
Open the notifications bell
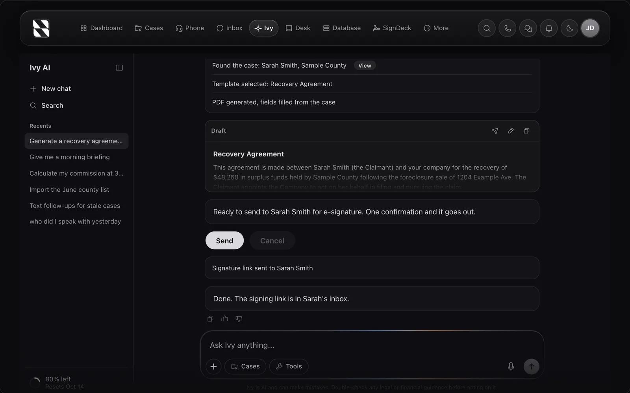[549, 28]
